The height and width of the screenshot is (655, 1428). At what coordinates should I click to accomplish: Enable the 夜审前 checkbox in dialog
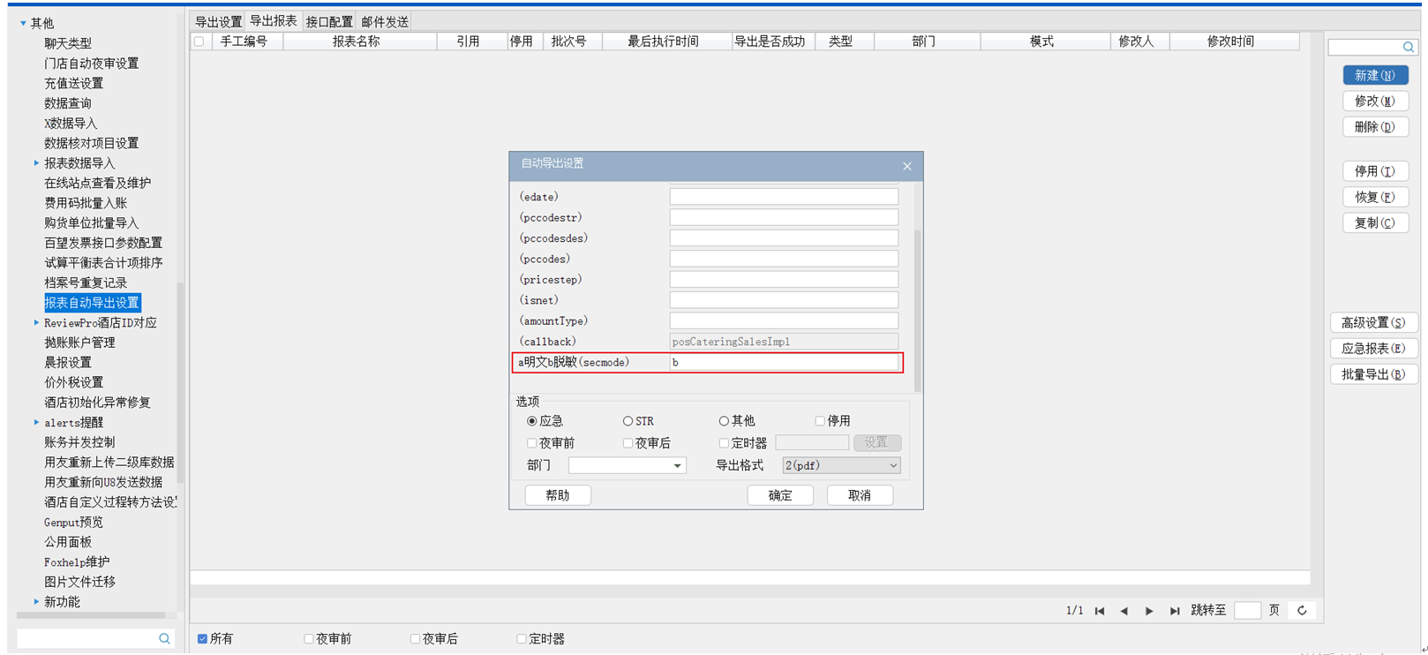click(x=531, y=443)
